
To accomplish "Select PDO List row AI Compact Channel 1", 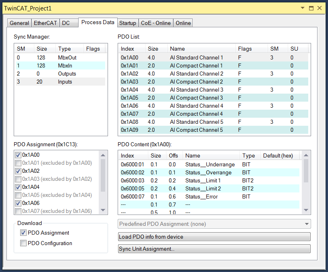I will pyautogui.click(x=214, y=66).
